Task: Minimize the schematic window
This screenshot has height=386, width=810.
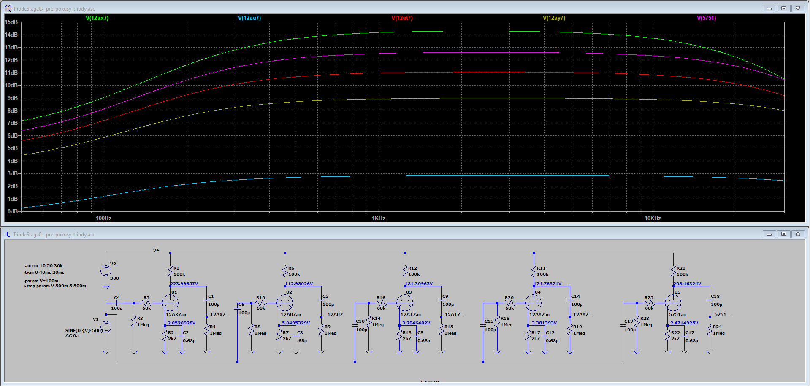Action: click(769, 234)
